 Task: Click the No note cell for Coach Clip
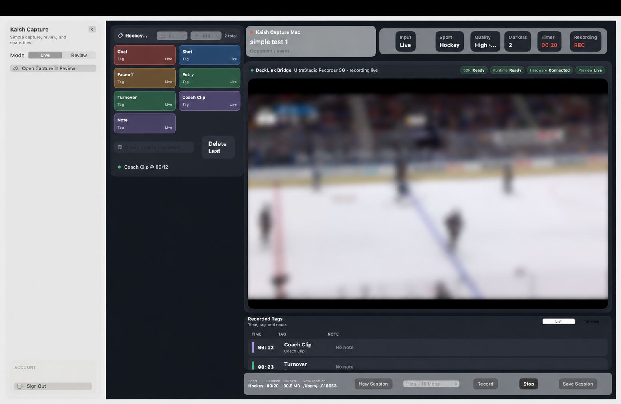345,348
